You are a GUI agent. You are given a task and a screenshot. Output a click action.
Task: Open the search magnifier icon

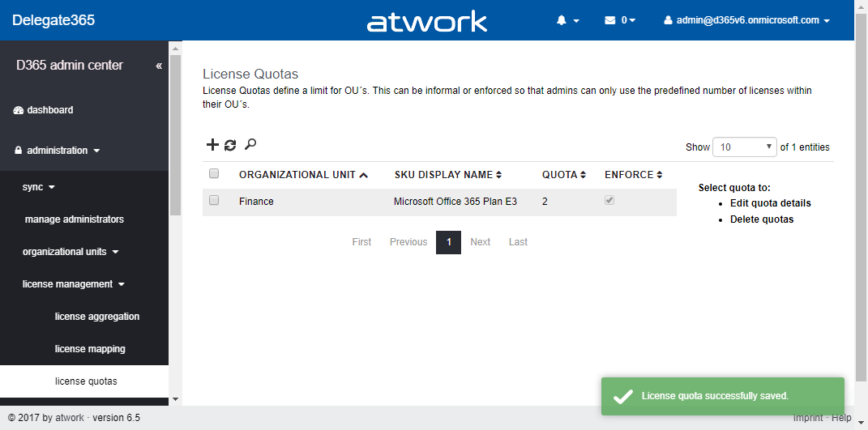click(x=250, y=144)
